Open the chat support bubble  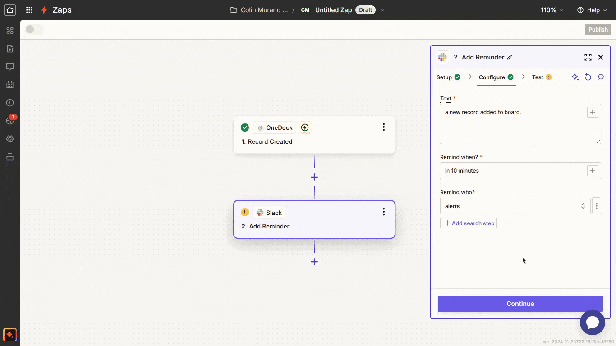pos(593,323)
